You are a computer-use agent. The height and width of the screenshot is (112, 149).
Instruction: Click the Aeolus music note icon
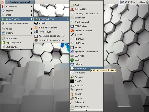coord(72,5)
